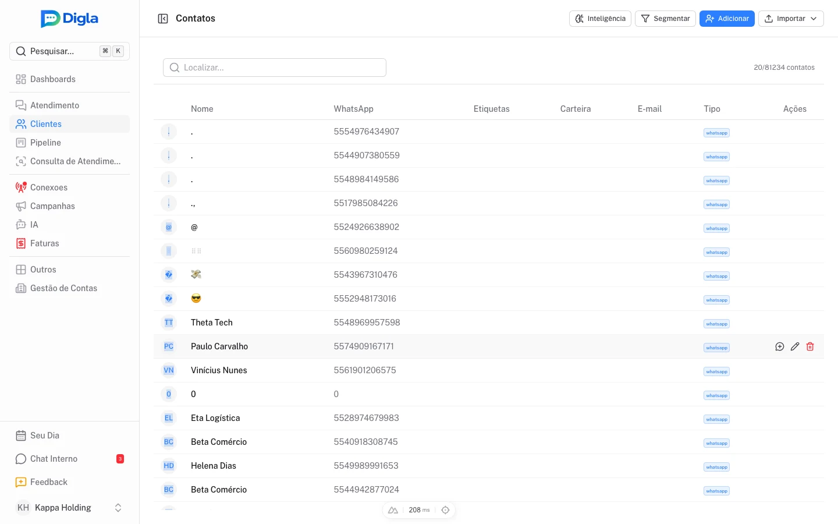The height and width of the screenshot is (524, 838).
Task: Select the Theta Tech contact name
Action: pos(212,323)
